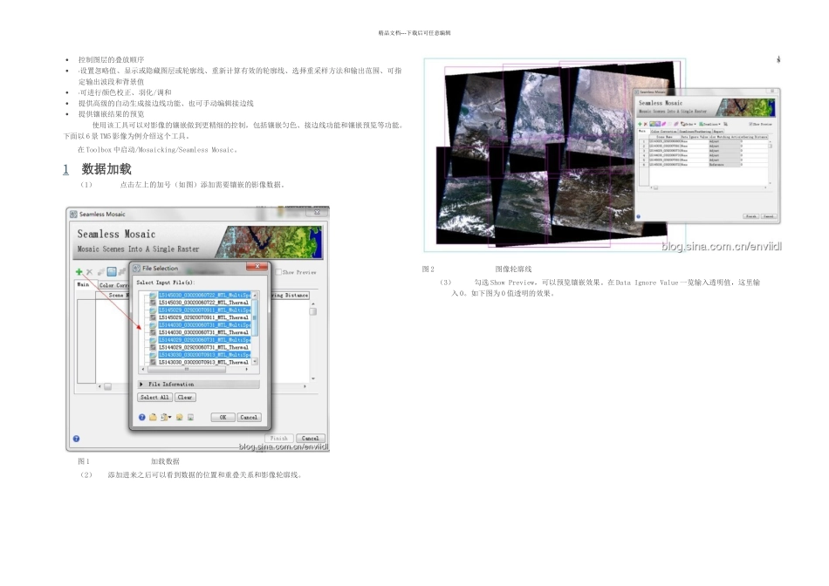Viewport: 829px width, 586px height.
Task: Click the Seamless Mosaic banner image in large dialog
Action: coord(271,242)
